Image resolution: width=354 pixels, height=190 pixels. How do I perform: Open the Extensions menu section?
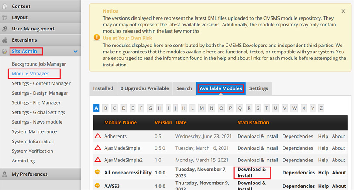24,40
